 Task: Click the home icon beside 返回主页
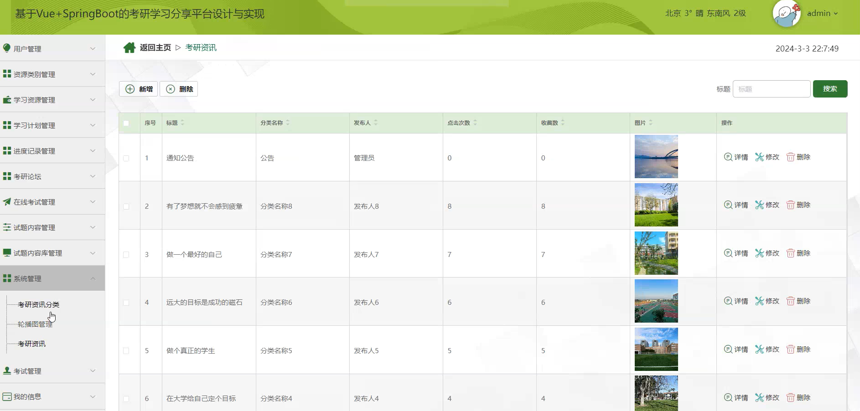click(130, 48)
